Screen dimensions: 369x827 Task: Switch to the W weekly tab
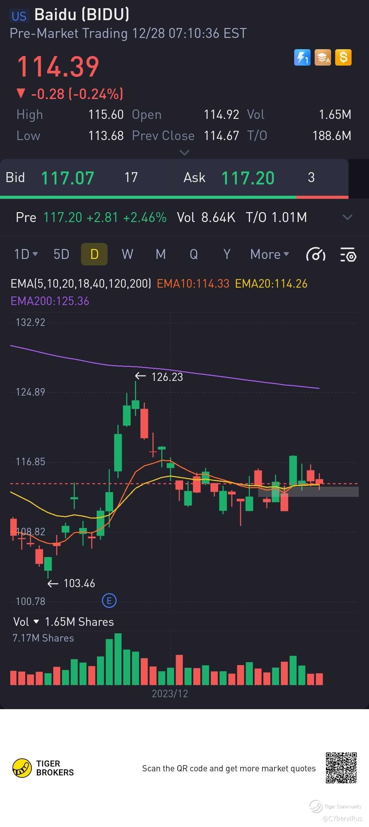[x=127, y=254]
